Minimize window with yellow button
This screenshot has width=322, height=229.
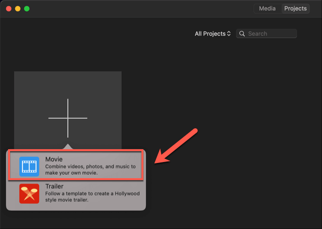click(18, 9)
